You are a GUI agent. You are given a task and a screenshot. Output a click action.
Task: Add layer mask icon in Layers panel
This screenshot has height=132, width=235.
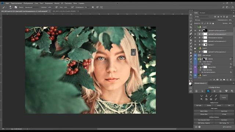217,80
